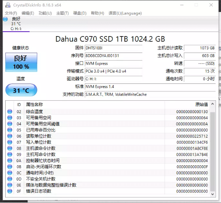Click raw value 000000000000A
The width and height of the screenshot is (221, 203).
(192, 124)
